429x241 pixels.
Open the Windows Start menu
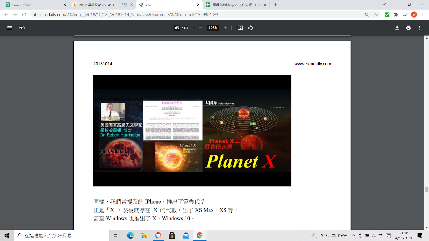7,235
